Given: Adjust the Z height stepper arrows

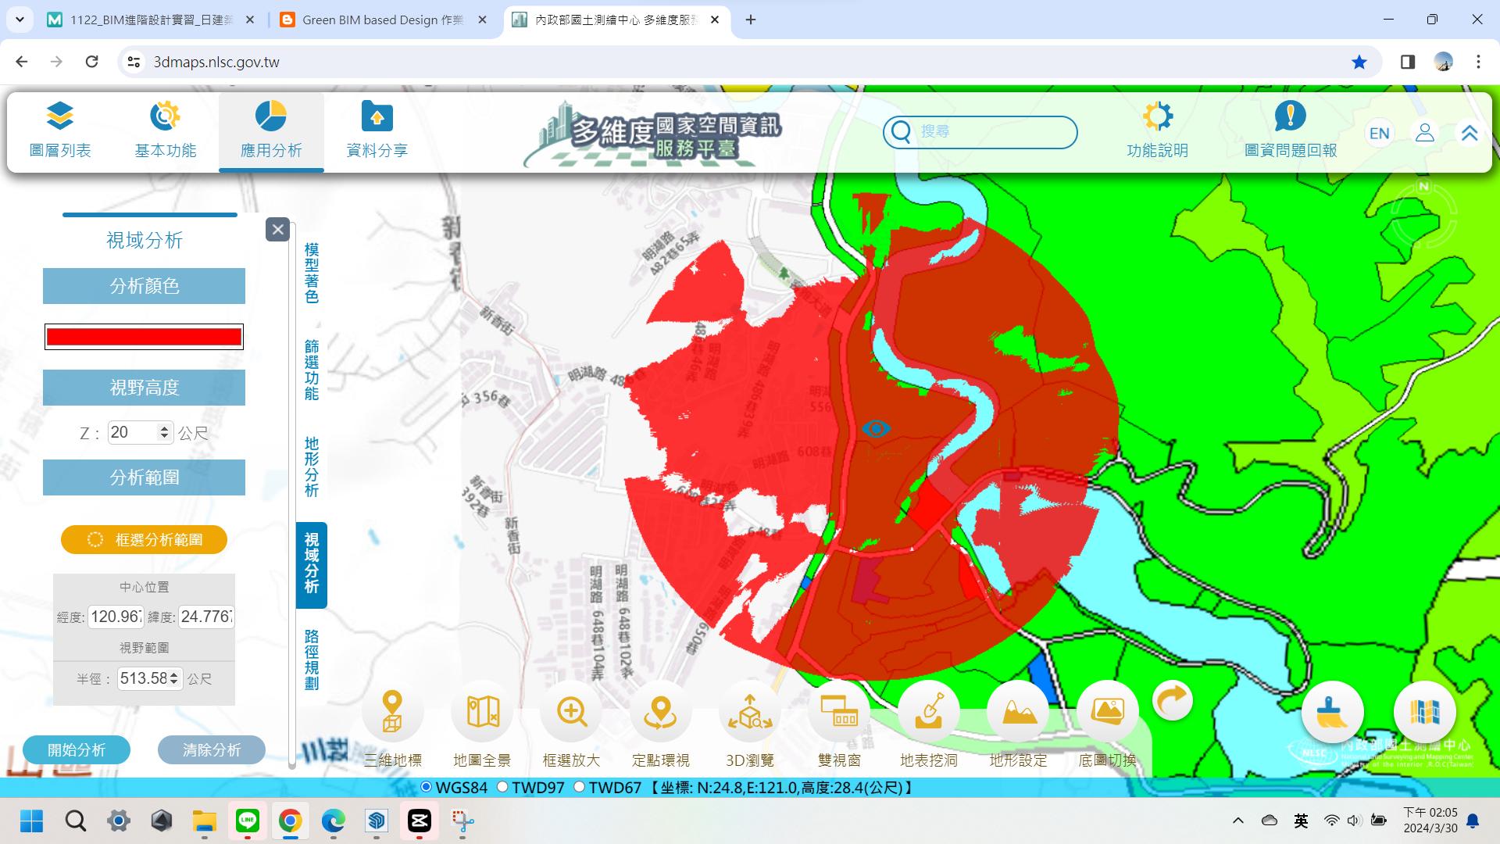Looking at the screenshot, I should 164,432.
